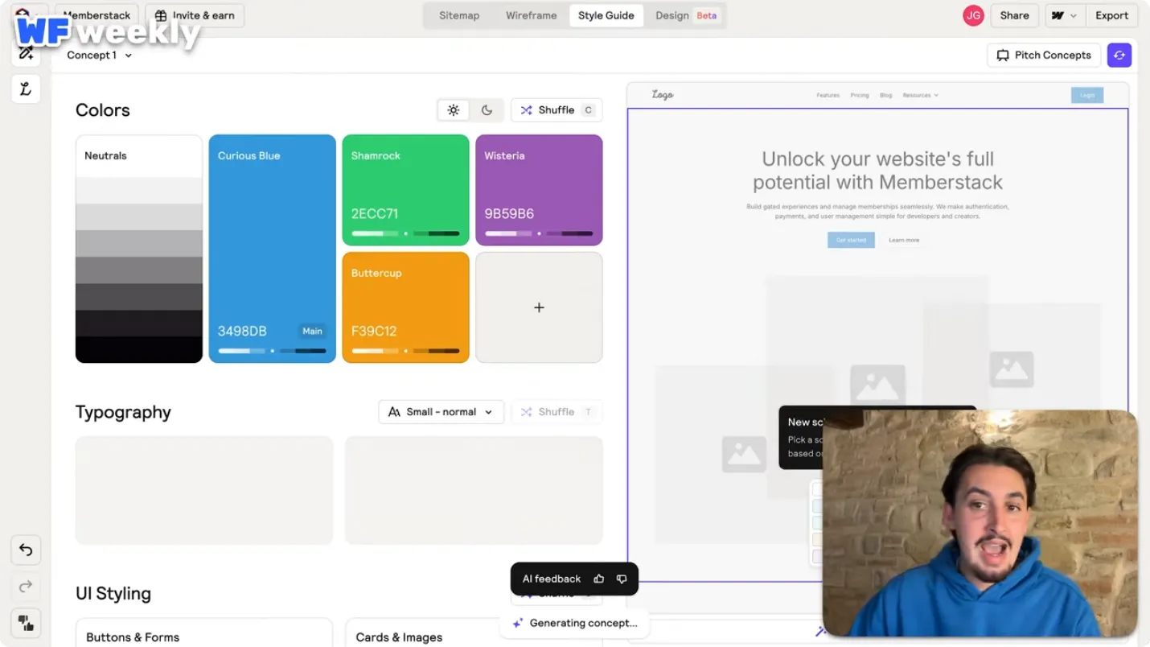The image size is (1150, 647).
Task: Switch to dark mode moon toggle
Action: coord(487,110)
